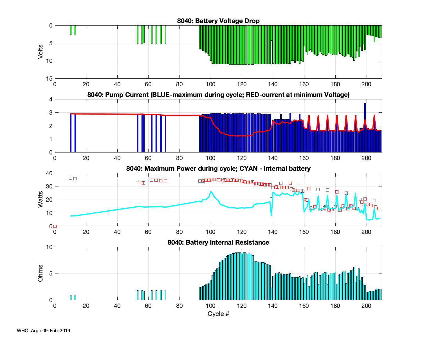Click the "Watts" y-axis label
Viewport: 422px width, 337px height.
(x=41, y=199)
